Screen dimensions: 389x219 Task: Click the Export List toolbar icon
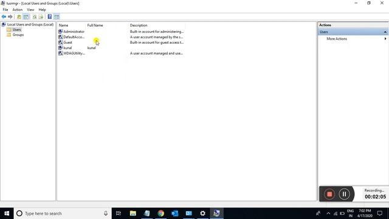41,17
